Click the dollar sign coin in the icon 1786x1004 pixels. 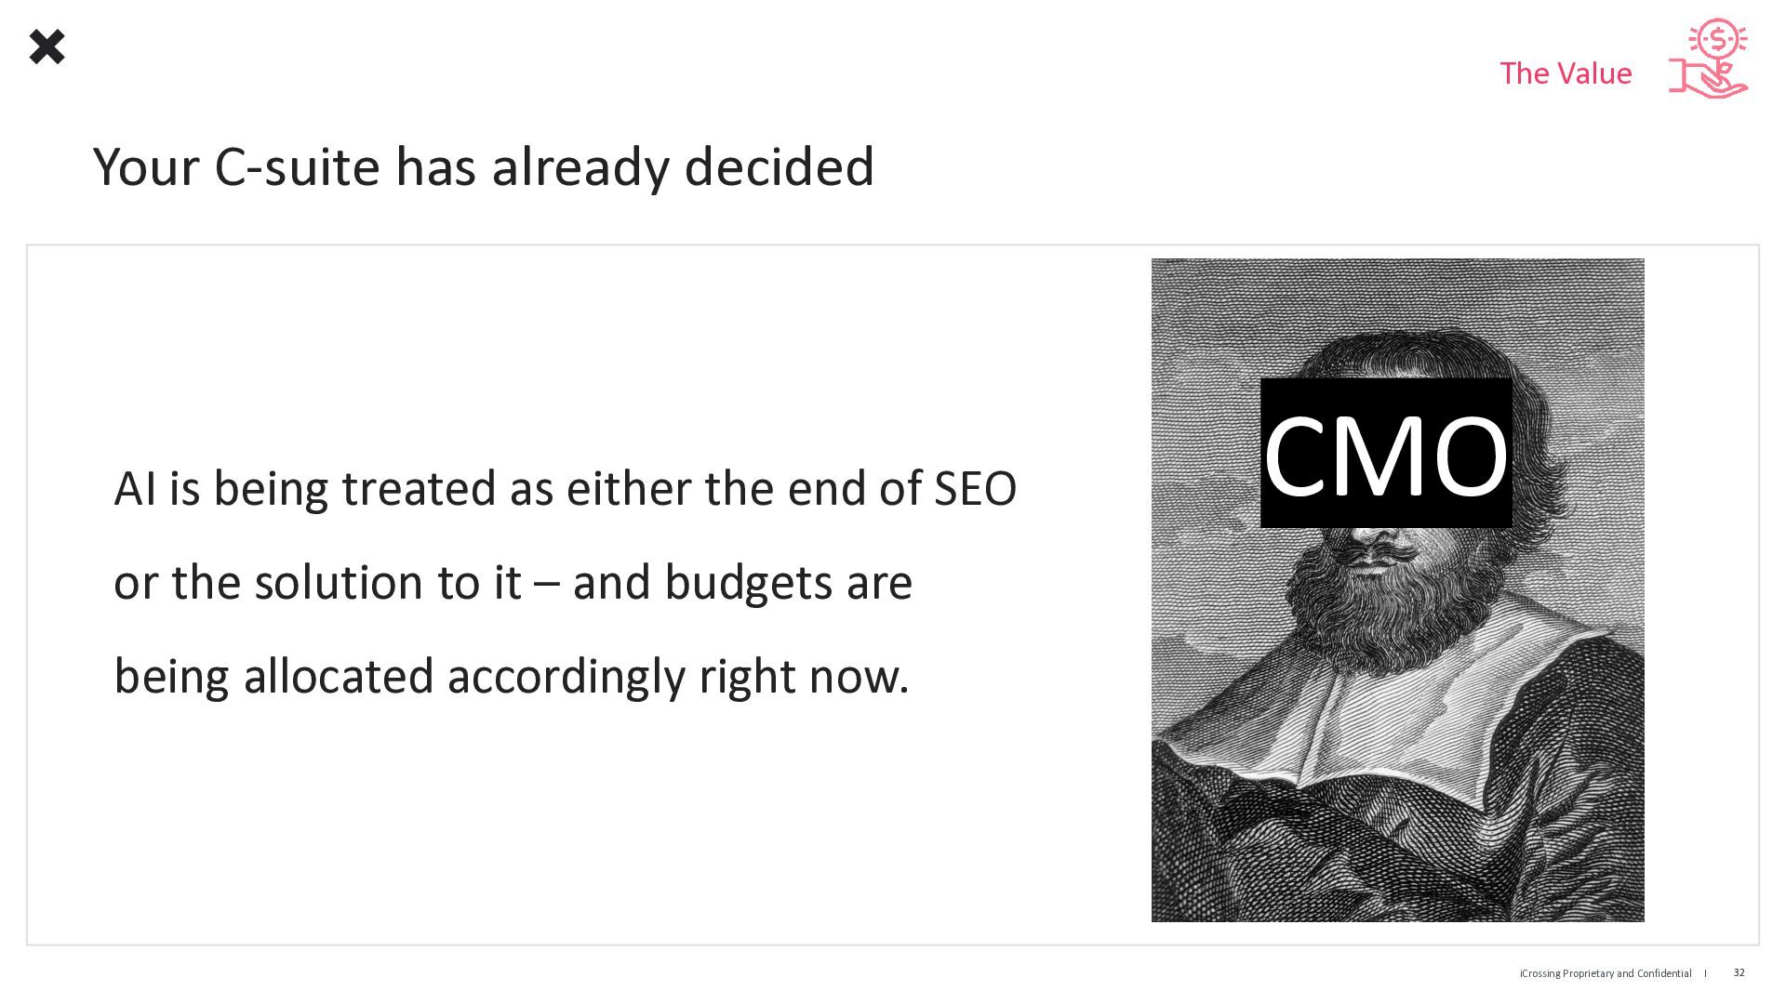[1718, 40]
